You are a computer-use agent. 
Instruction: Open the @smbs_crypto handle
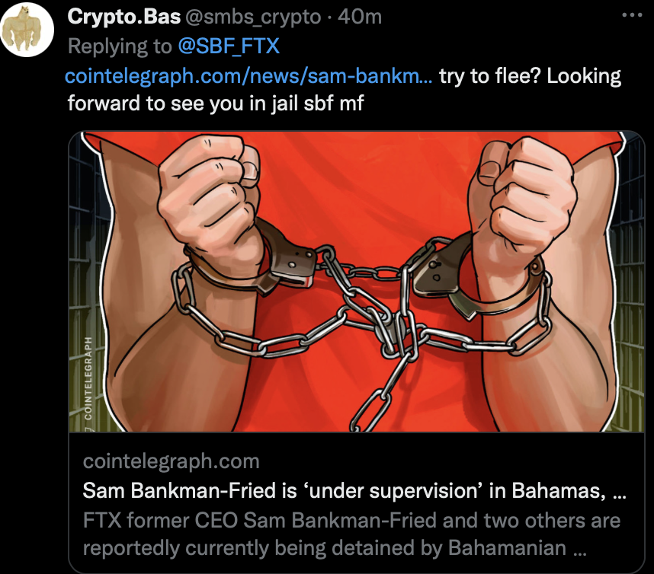click(248, 17)
